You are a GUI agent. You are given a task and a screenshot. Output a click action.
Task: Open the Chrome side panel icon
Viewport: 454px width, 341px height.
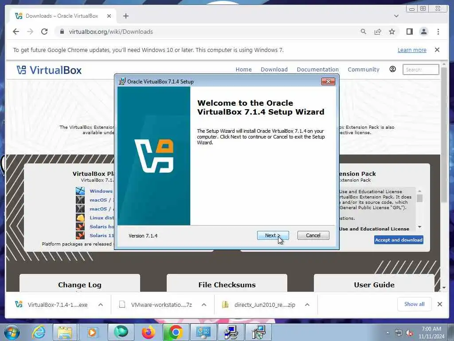coord(409,32)
